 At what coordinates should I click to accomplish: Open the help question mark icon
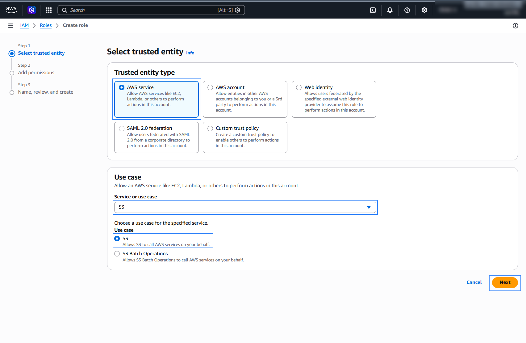click(x=407, y=10)
